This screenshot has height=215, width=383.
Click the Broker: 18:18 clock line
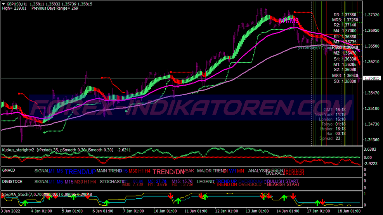tap(333, 129)
